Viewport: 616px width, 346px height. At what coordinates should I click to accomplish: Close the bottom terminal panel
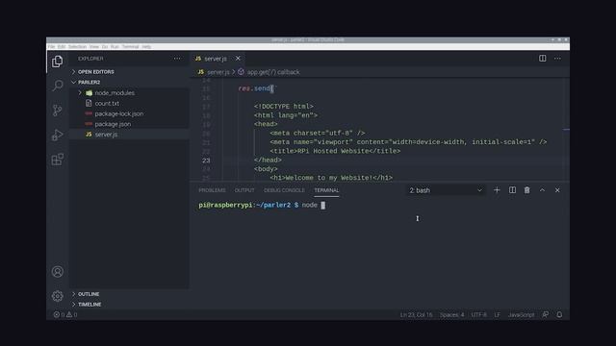[557, 190]
